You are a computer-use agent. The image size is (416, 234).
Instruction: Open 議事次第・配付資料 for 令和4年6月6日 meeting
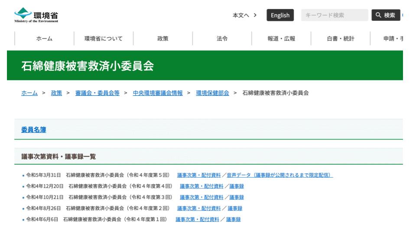coord(197,219)
